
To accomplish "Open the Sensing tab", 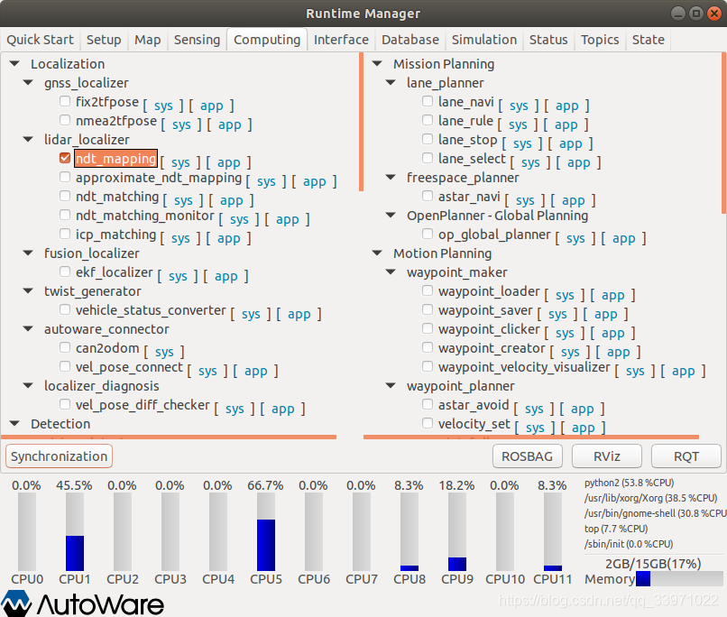I will point(197,40).
